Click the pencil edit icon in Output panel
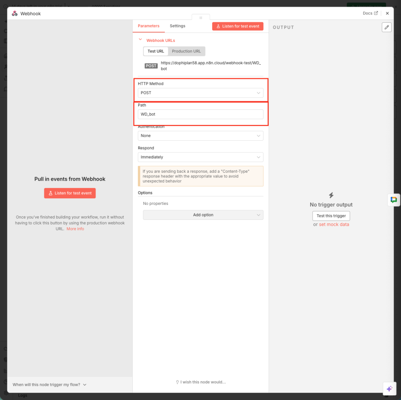Image resolution: width=401 pixels, height=400 pixels. (387, 27)
